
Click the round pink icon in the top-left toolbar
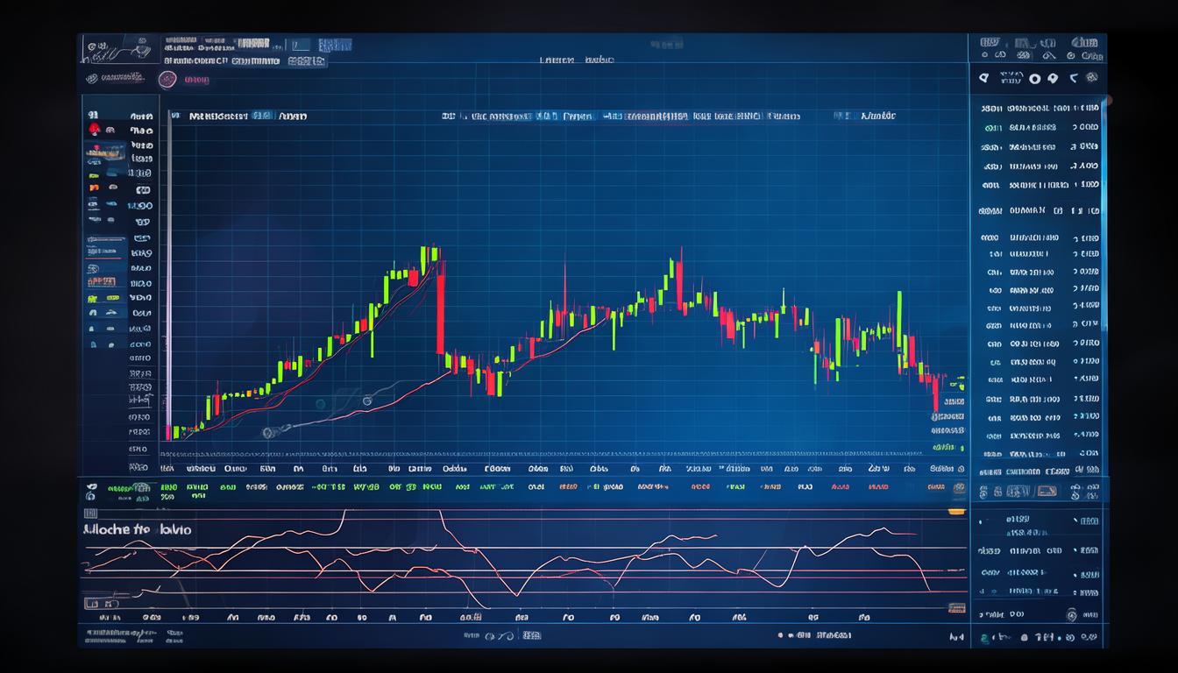pyautogui.click(x=167, y=80)
